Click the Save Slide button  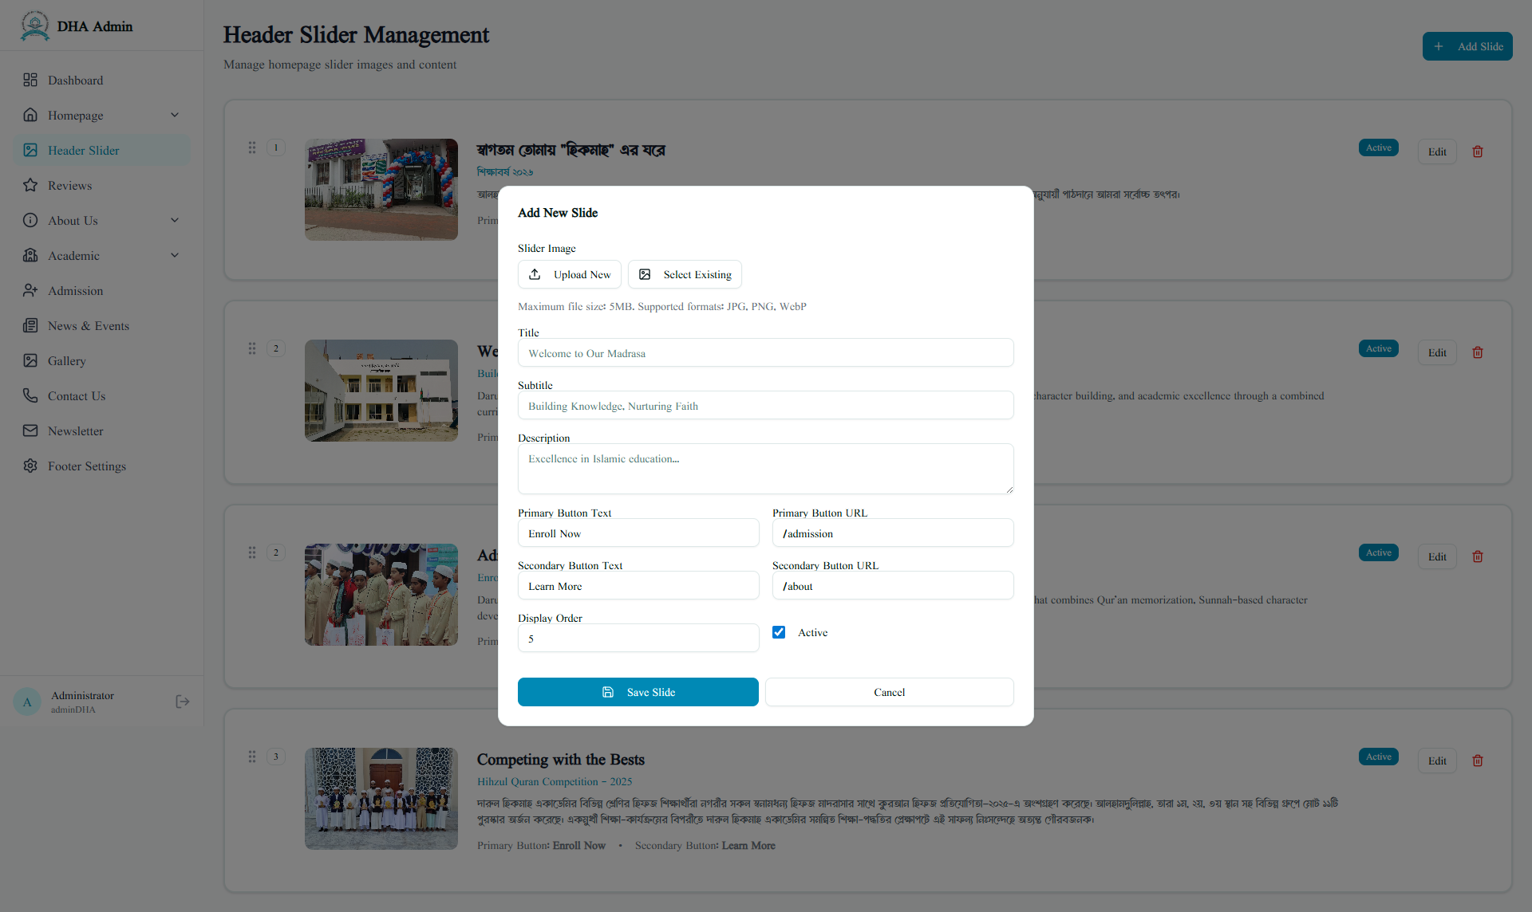pos(638,692)
